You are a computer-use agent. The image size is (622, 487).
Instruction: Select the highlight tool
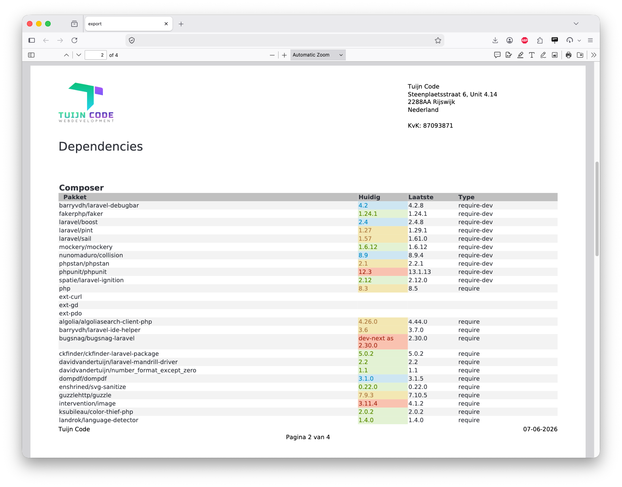520,55
